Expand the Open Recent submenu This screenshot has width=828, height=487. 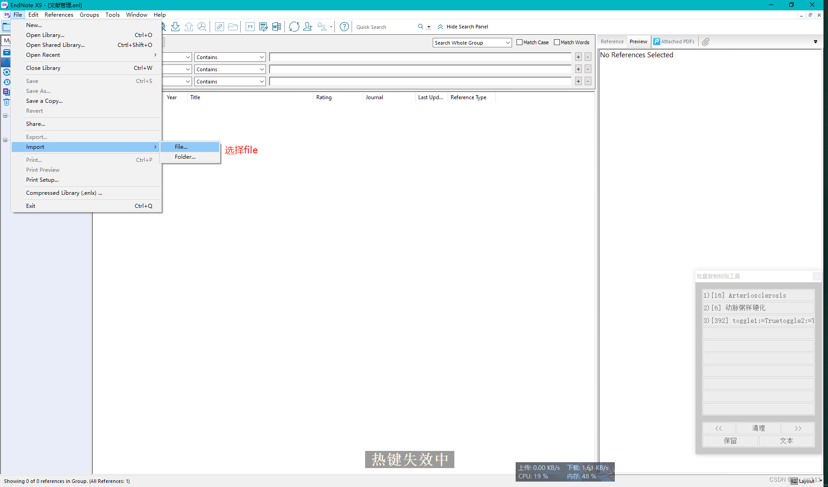click(x=86, y=55)
